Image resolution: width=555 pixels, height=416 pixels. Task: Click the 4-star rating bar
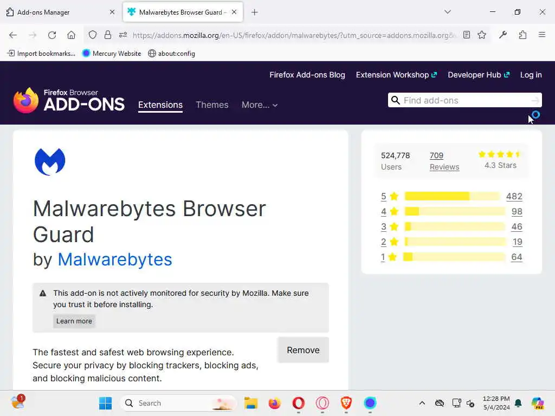pos(455,212)
